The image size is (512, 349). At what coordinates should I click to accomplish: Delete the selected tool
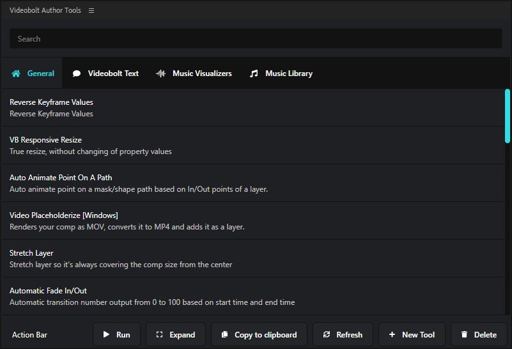tap(479, 334)
